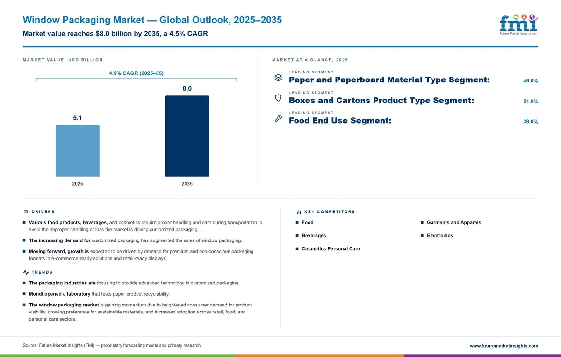
Task: Open the www.futuremarketinsights.com link
Action: point(504,346)
